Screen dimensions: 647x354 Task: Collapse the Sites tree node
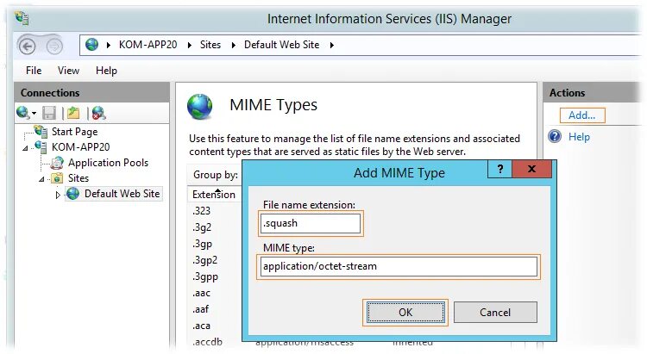41,179
